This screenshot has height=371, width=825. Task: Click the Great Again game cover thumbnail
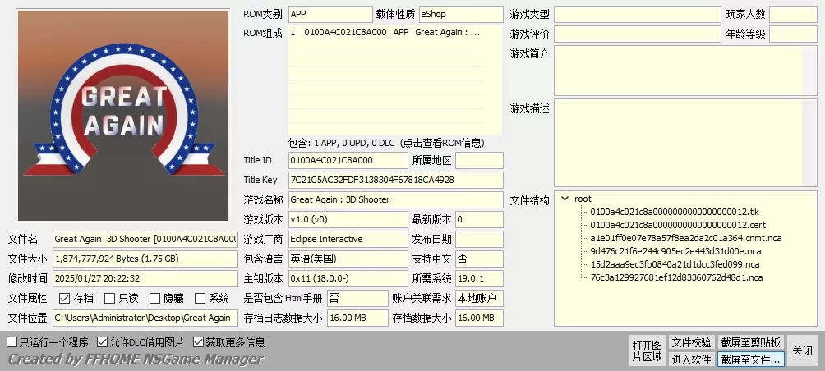point(123,116)
